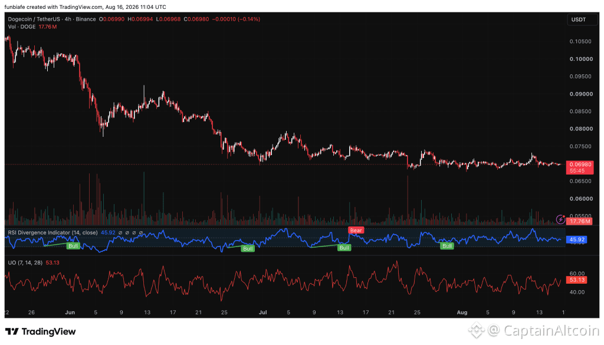Click the 0.10500 price axis level
This screenshot has width=604, height=345.
click(580, 41)
